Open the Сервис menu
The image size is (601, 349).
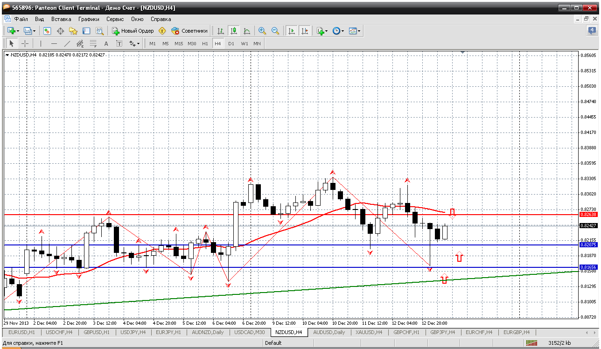[115, 19]
